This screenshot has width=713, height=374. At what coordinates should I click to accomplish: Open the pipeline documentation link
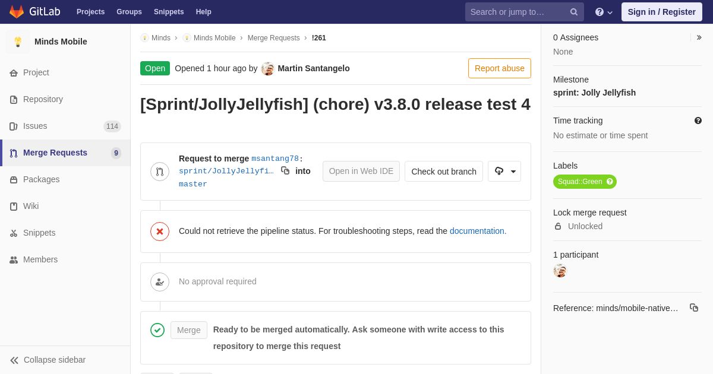coord(477,231)
